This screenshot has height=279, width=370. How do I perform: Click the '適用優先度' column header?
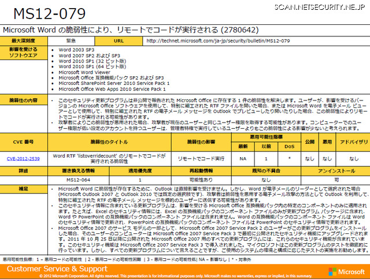(140, 171)
